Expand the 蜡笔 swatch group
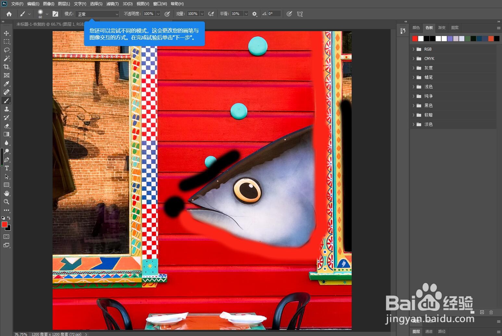502x336 pixels. point(413,78)
